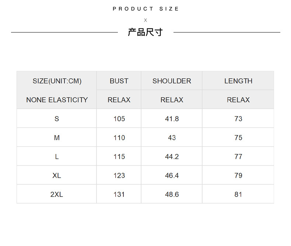Click bust value 105 for size S
291x246 pixels.
coord(119,119)
